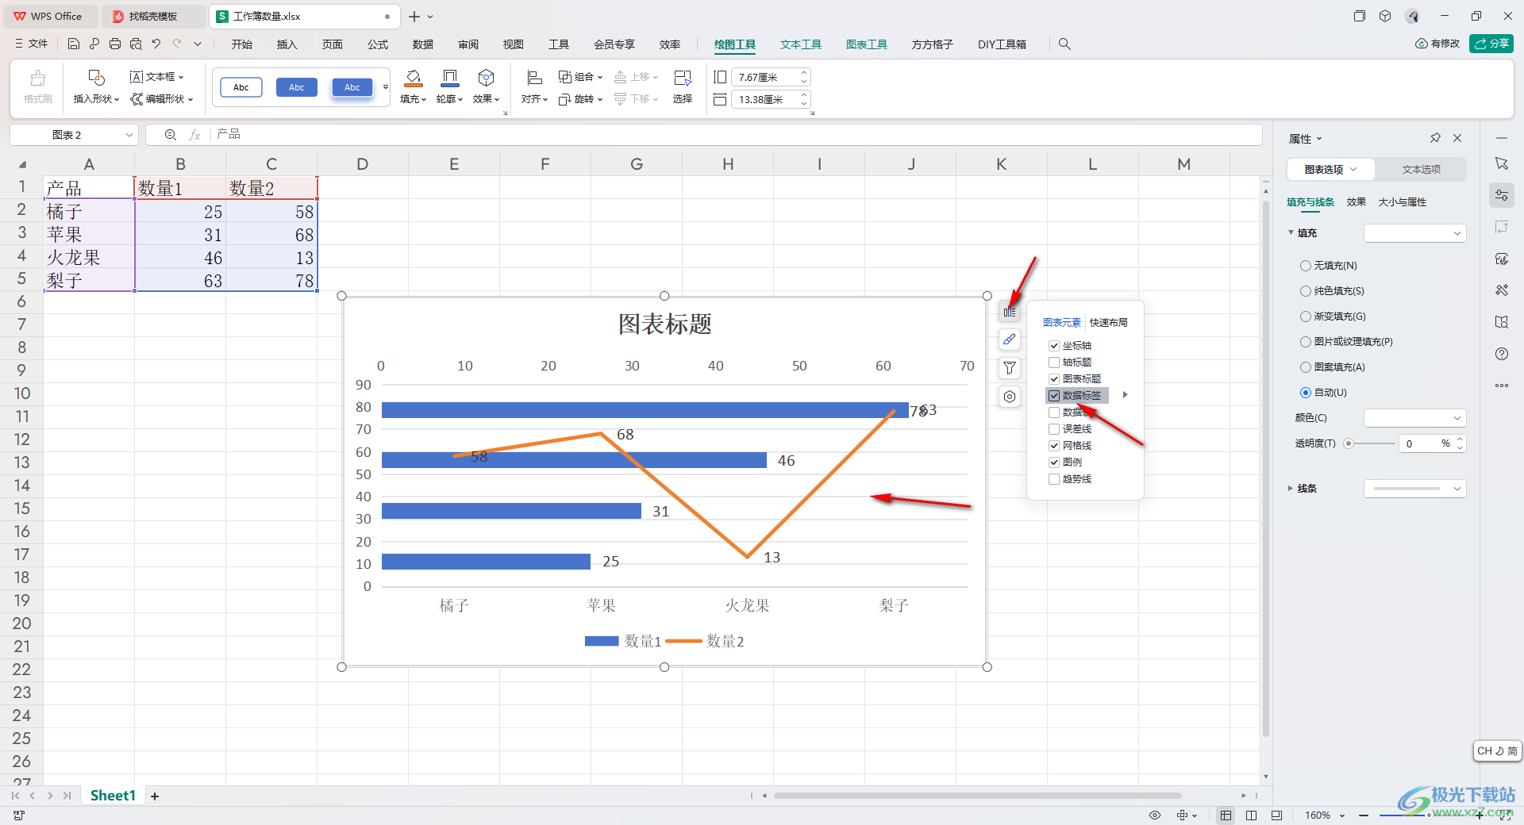Open the fill preset dropdown
The image size is (1524, 825).
tap(1414, 233)
